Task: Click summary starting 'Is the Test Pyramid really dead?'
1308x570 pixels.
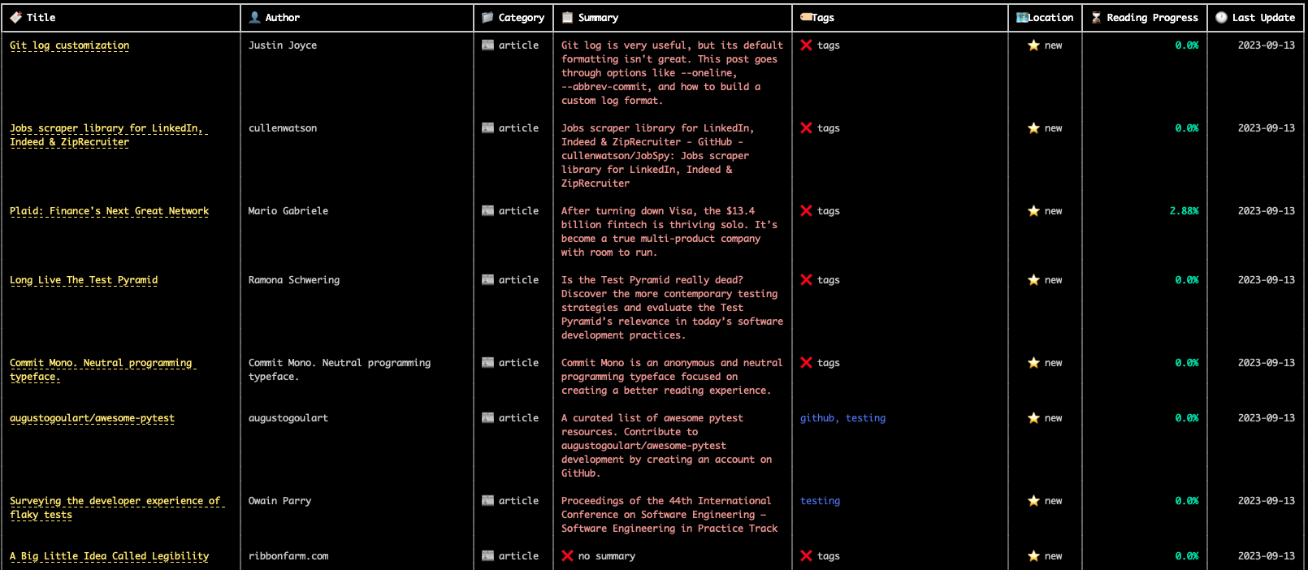Action: [672, 308]
